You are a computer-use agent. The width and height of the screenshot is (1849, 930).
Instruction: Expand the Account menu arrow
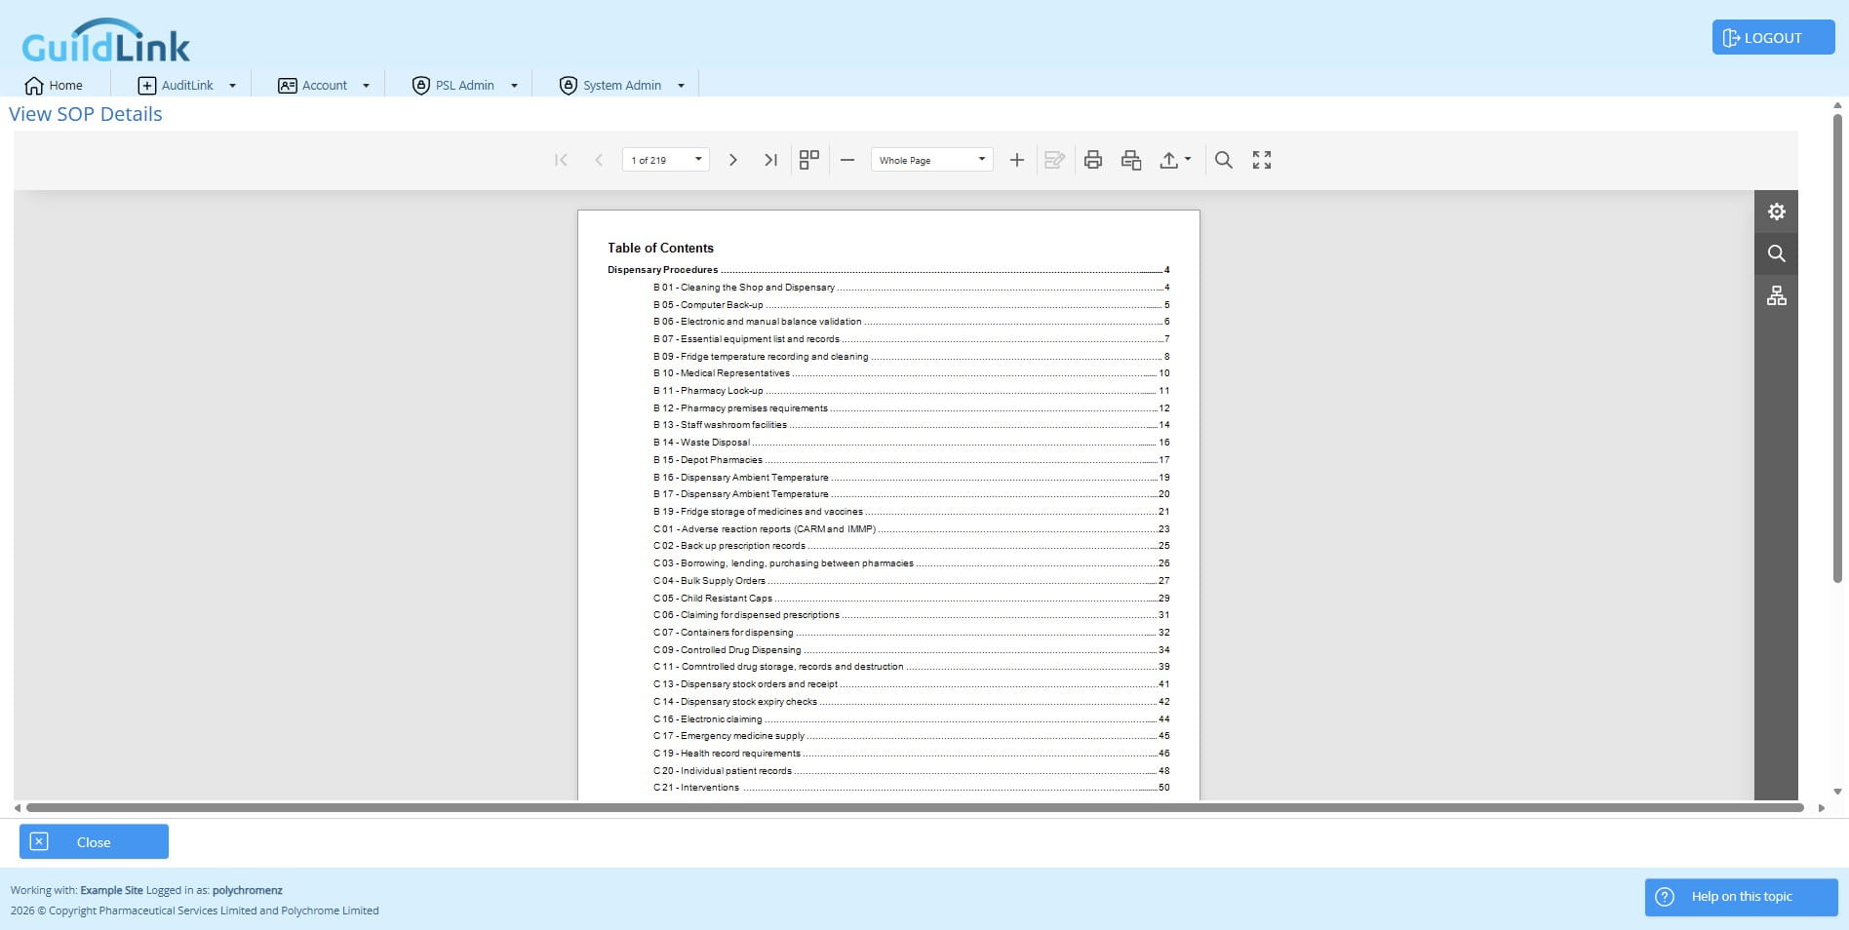click(366, 86)
